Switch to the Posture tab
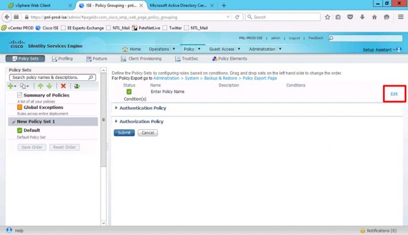408x235 pixels. coord(97,59)
